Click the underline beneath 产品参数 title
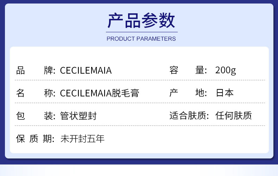Image resolution: width=278 pixels, height=176 pixels. coord(142,32)
